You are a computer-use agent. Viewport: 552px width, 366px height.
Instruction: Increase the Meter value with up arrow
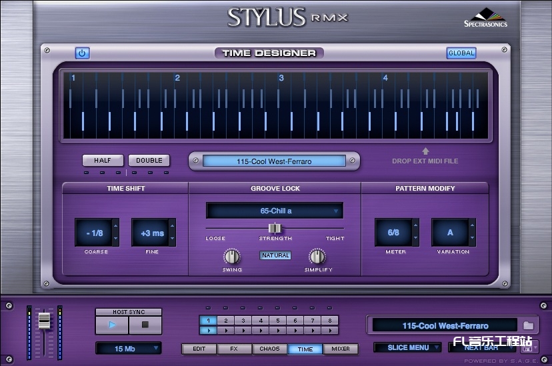tap(415, 225)
